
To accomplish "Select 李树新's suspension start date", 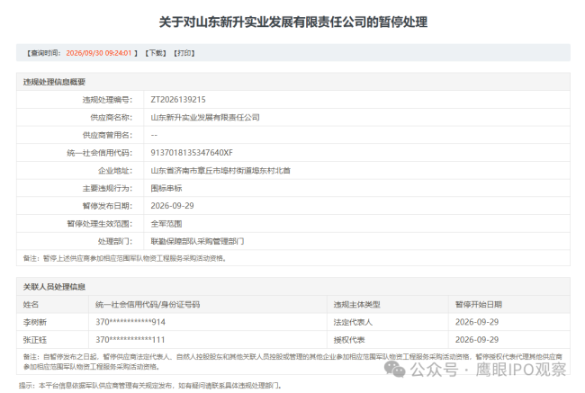I will 477,322.
